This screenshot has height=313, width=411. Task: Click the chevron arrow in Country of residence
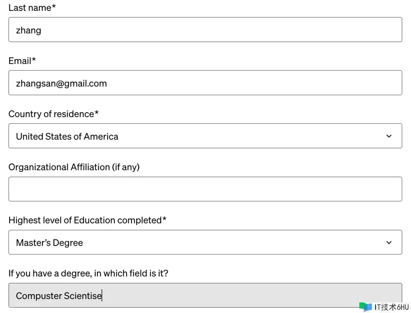click(x=389, y=136)
